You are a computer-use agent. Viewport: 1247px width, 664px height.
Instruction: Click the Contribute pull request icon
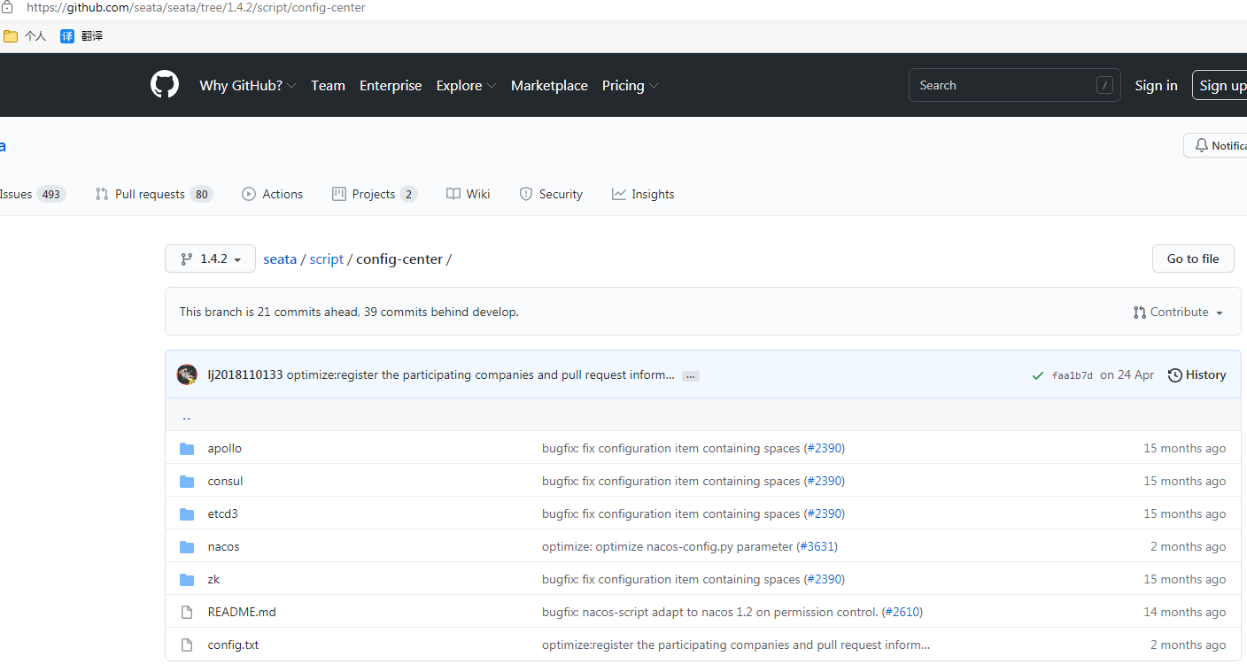pyautogui.click(x=1140, y=313)
